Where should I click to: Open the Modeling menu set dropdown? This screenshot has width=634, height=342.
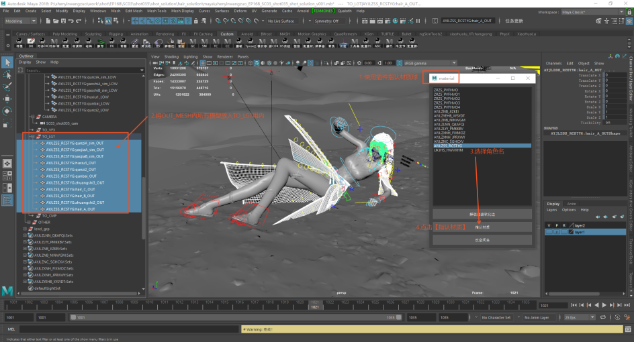(x=21, y=21)
